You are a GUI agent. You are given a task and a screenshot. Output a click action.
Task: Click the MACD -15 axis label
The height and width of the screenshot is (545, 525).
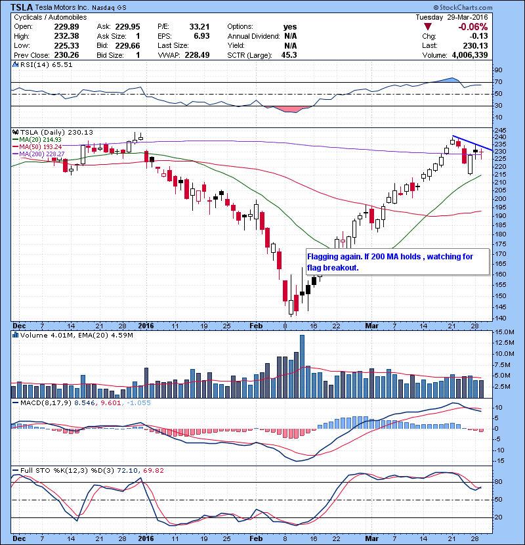point(499,461)
